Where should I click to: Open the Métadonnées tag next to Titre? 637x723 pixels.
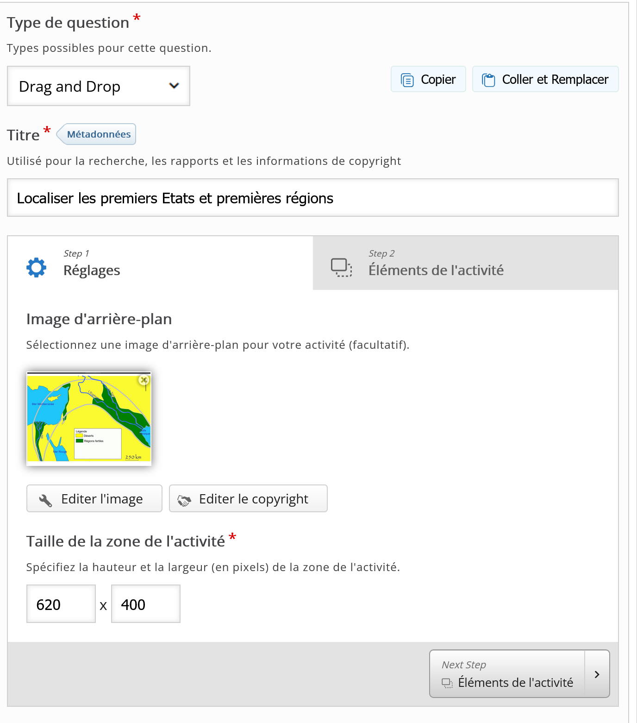(96, 134)
